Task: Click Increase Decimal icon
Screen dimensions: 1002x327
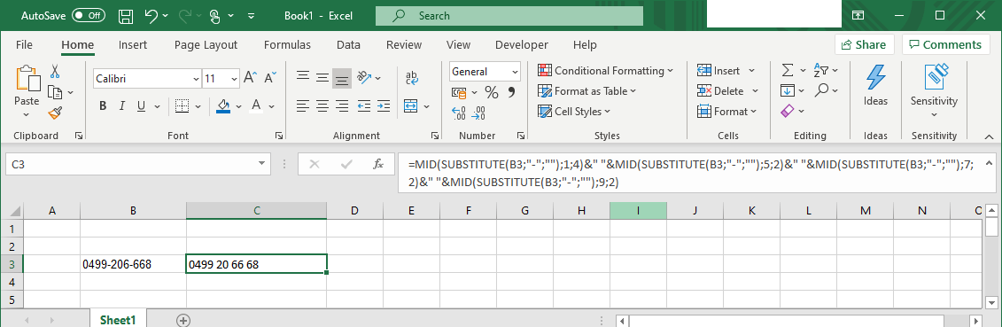Action: (459, 113)
